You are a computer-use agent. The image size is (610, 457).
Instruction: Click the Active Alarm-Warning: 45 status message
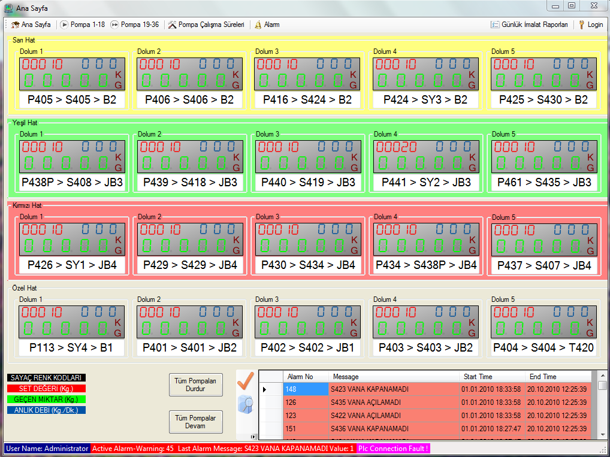point(132,449)
